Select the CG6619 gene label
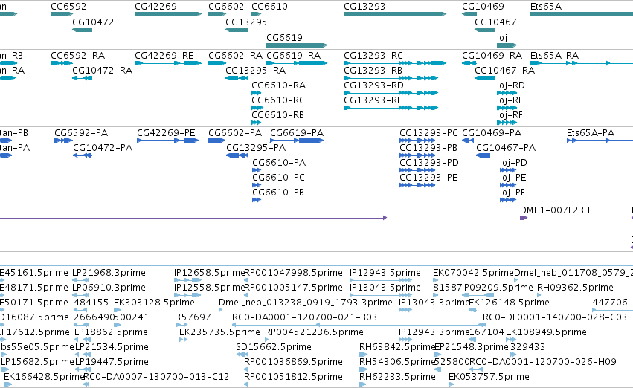This screenshot has height=388, width=633. (x=284, y=37)
